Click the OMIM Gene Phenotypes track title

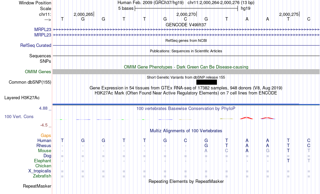[x=186, y=67]
